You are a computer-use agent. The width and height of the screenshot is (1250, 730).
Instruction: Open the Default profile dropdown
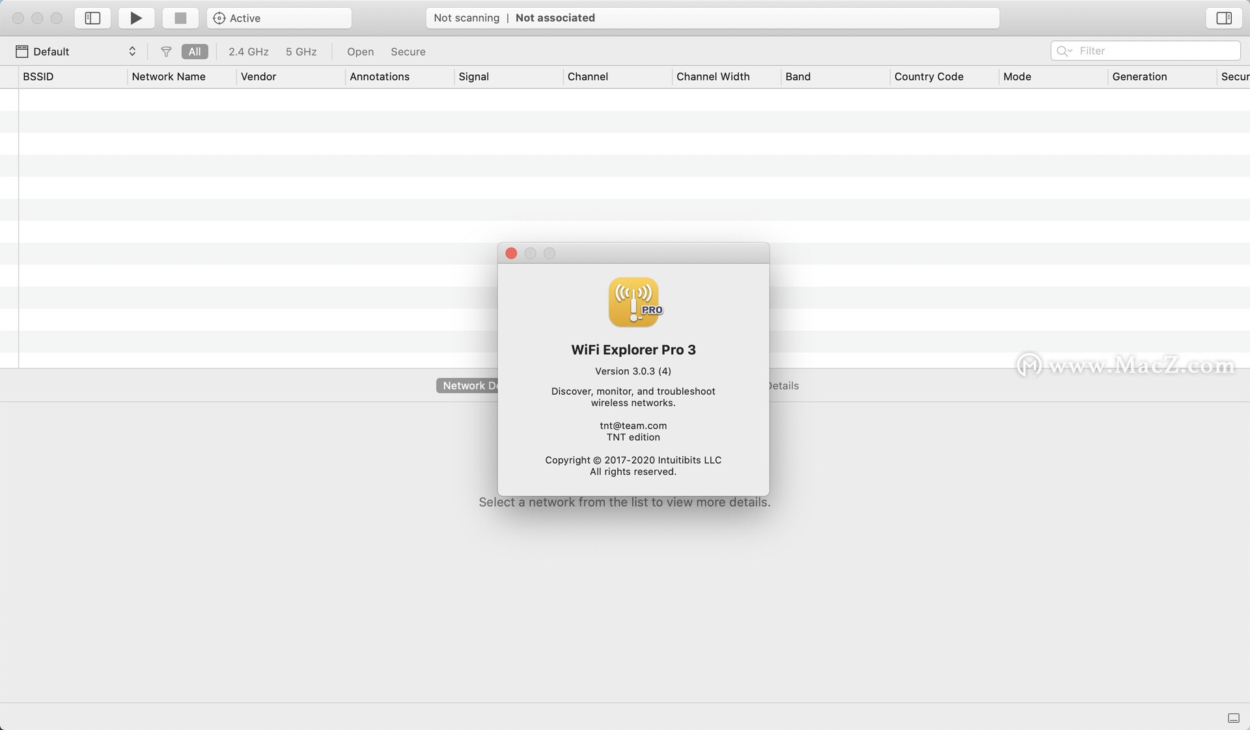click(76, 51)
